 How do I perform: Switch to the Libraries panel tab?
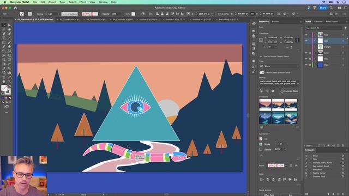tap(318, 22)
